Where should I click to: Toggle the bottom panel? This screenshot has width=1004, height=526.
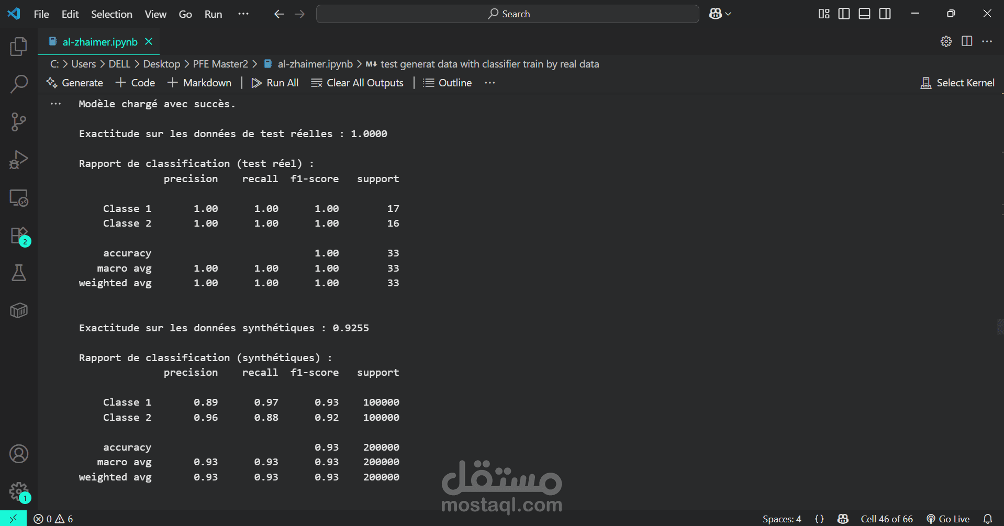tap(865, 14)
